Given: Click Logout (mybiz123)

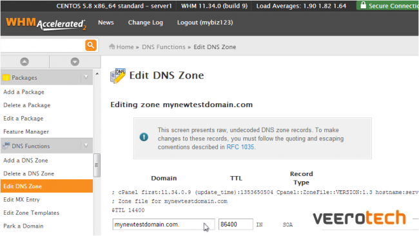Looking at the screenshot, I should (205, 23).
